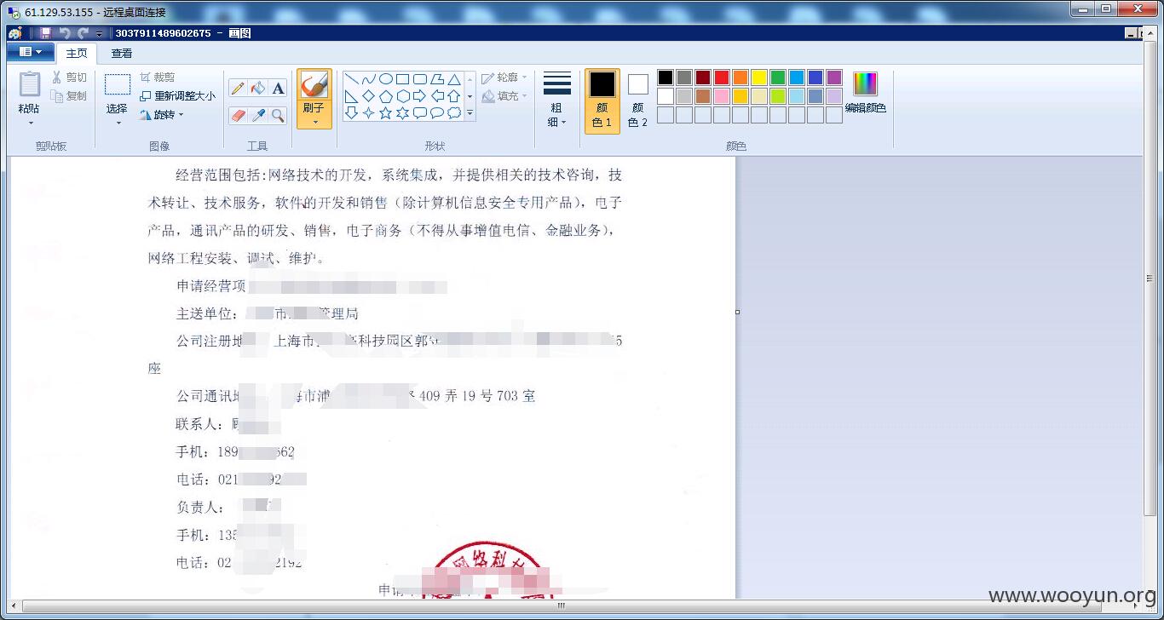Image resolution: width=1164 pixels, height=620 pixels.
Task: Choose the Hexagon shape
Action: click(402, 96)
